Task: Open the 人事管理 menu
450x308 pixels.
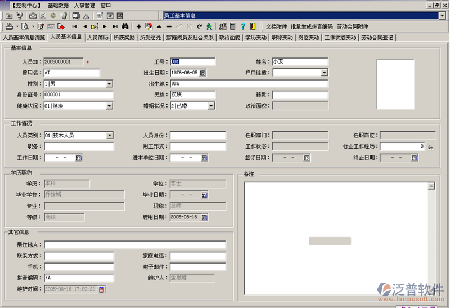Action: click(x=85, y=5)
